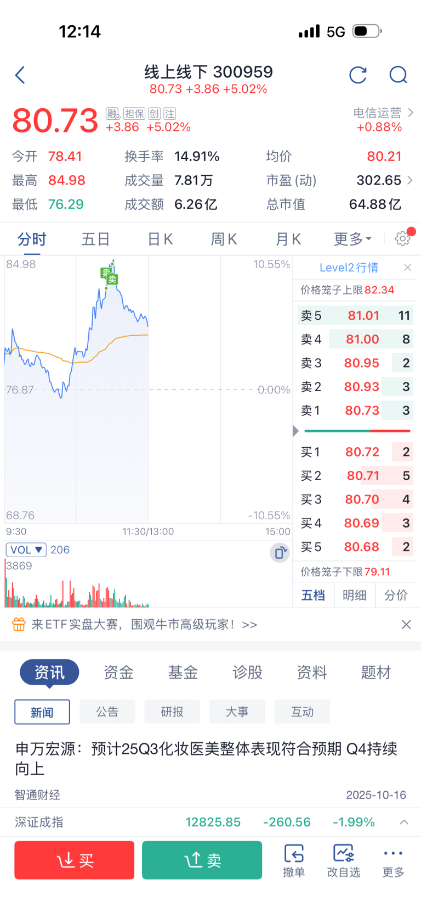Viewport: 421px width, 917px height.
Task: Expand the 深证成指 index bar chevron
Action: [x=404, y=822]
